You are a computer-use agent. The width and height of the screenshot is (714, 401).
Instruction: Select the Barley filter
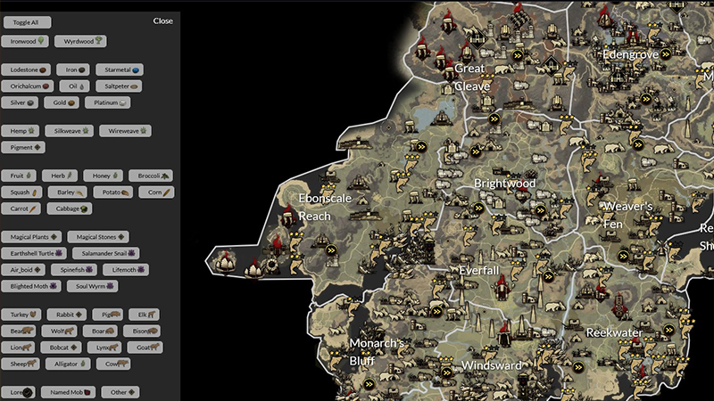pyautogui.click(x=68, y=192)
